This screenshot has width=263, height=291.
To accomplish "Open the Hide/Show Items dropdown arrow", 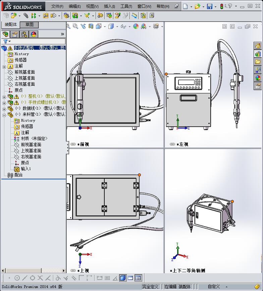I will pos(129,27).
